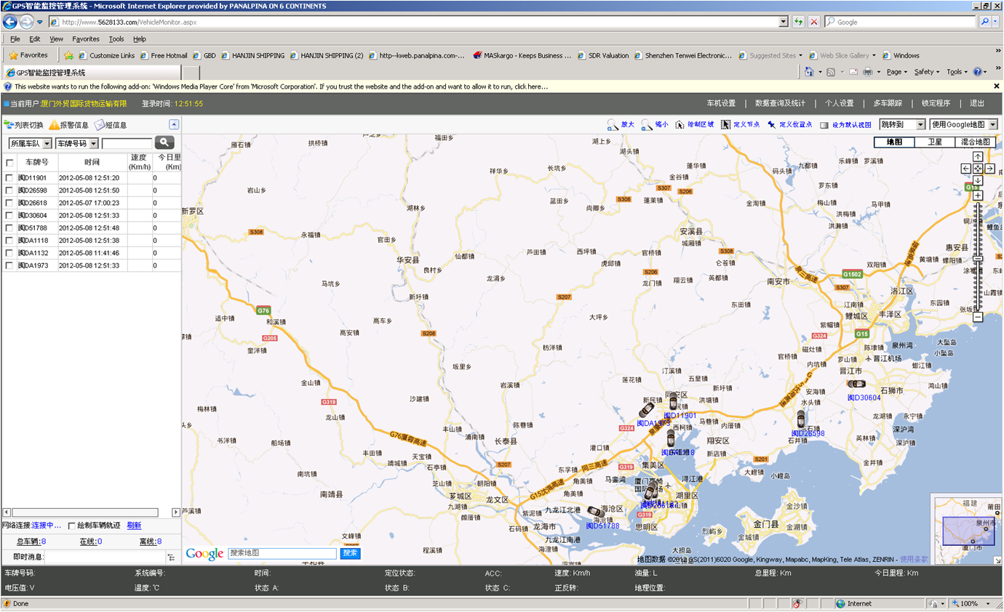Select the 定义位置点 pushpin tool
This screenshot has width=1004, height=612.
point(771,125)
